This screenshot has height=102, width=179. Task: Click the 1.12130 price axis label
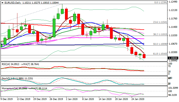pos(173,10)
